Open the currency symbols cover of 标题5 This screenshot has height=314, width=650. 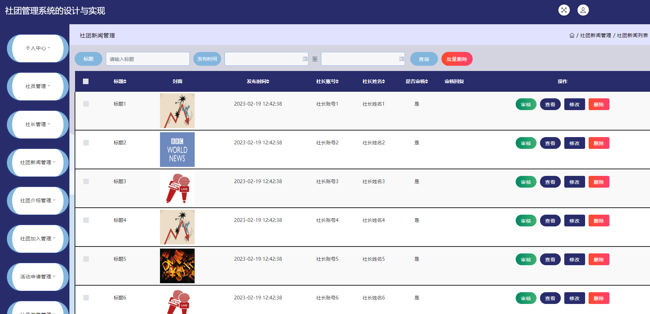(177, 266)
